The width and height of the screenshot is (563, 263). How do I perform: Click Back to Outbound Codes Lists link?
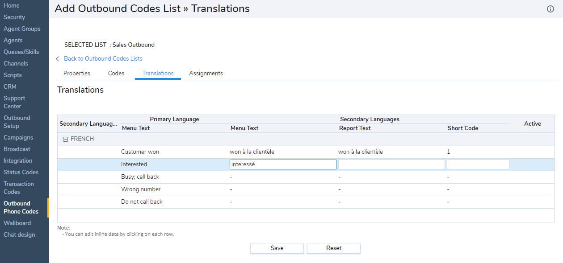pyautogui.click(x=103, y=59)
